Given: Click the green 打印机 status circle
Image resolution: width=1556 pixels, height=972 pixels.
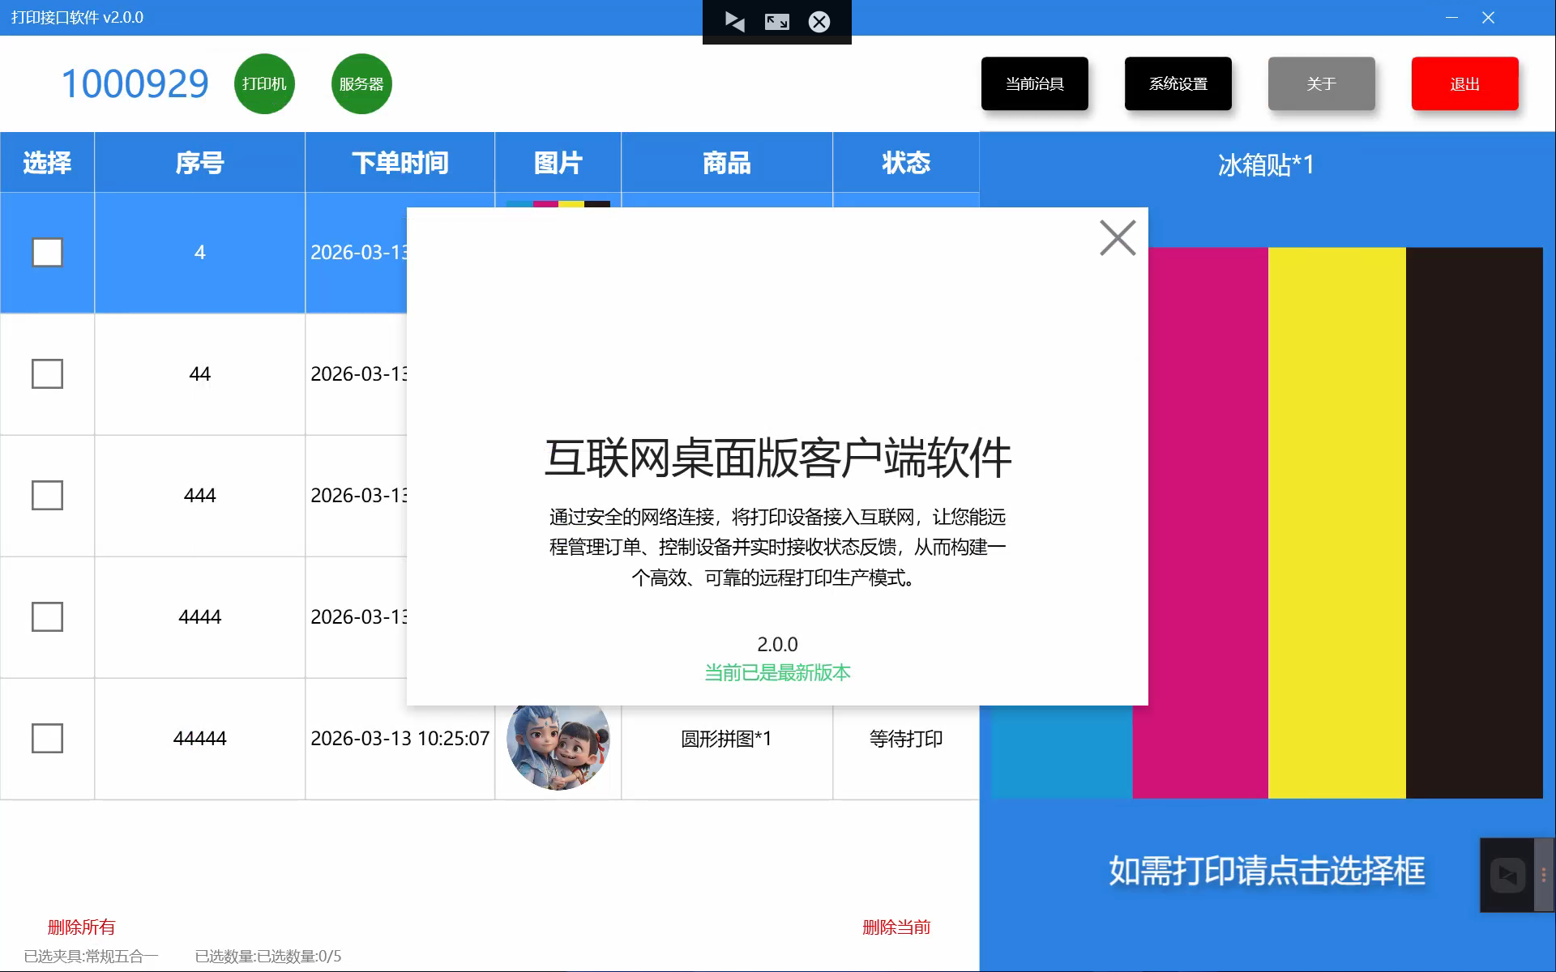Looking at the screenshot, I should point(264,84).
